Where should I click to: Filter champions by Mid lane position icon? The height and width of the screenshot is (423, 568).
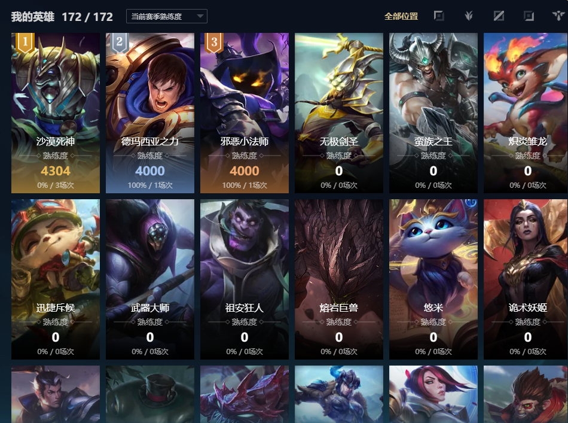point(499,16)
